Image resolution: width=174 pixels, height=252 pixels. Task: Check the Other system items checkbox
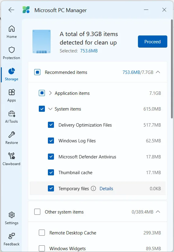[x=37, y=212]
